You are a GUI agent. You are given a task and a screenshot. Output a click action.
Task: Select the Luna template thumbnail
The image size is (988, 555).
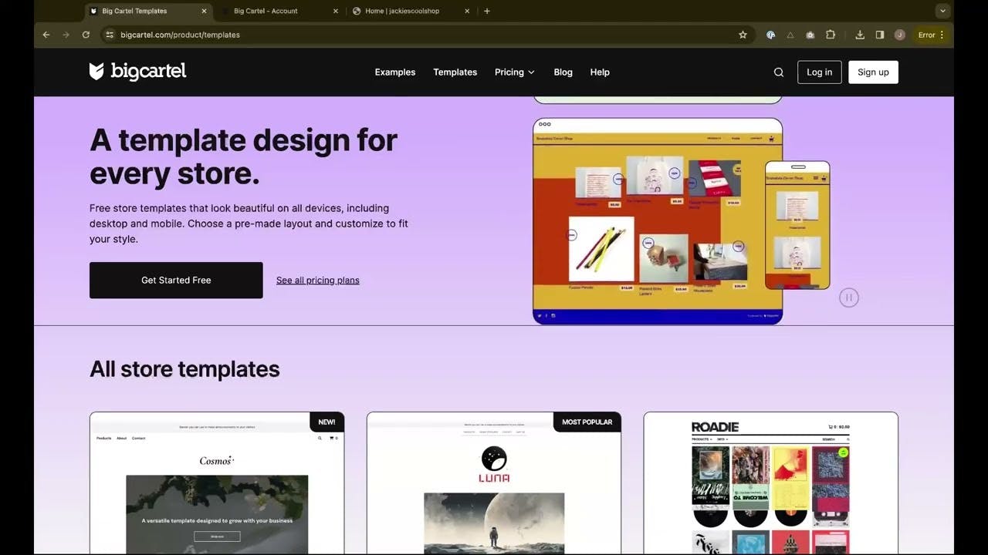[x=493, y=486]
